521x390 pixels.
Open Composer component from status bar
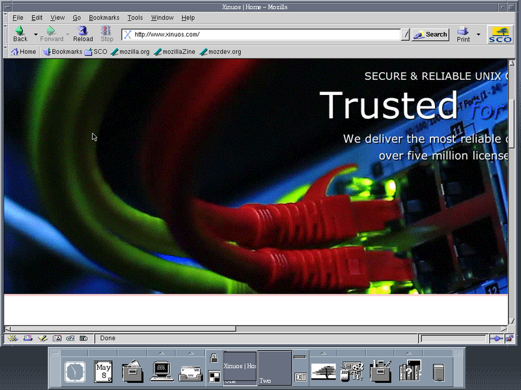pyautogui.click(x=42, y=338)
